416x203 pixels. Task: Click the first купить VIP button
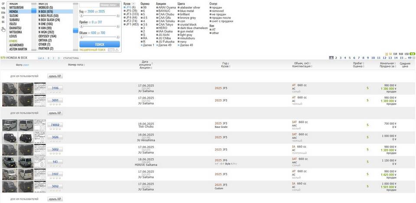coord(55,76)
